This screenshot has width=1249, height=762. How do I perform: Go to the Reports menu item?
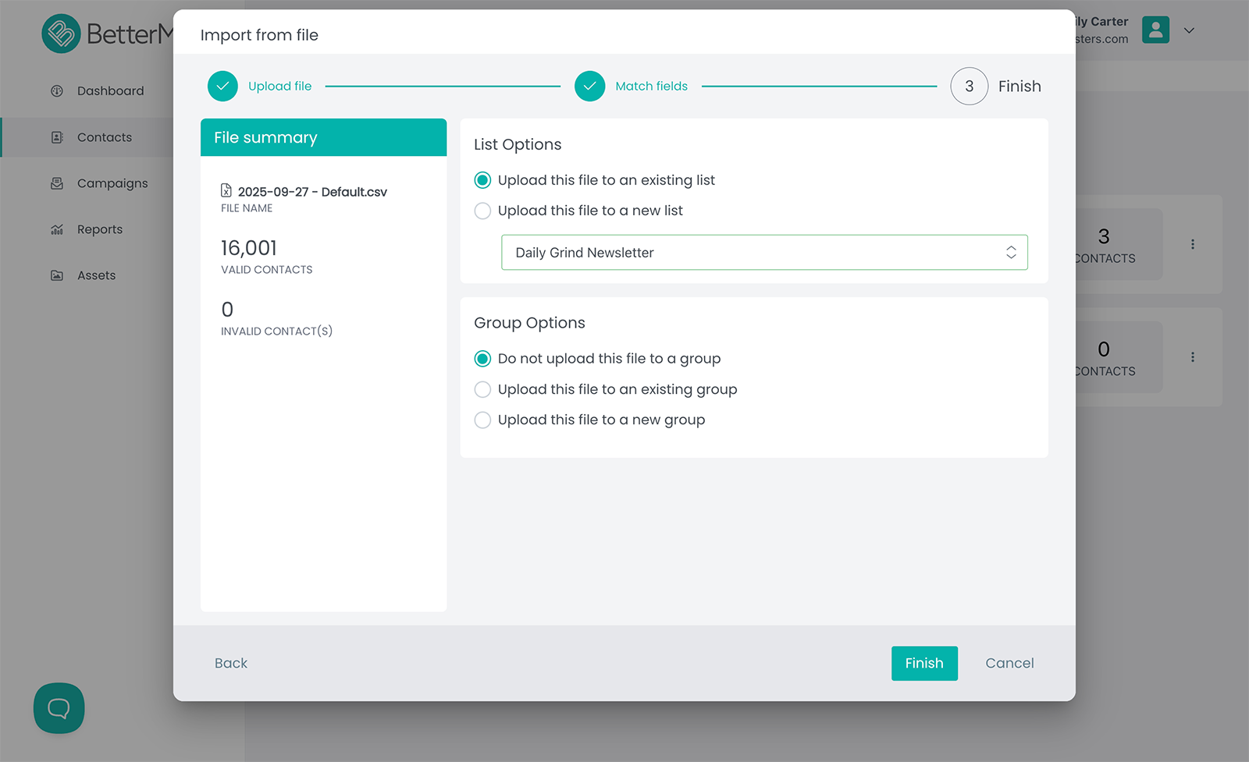click(100, 229)
